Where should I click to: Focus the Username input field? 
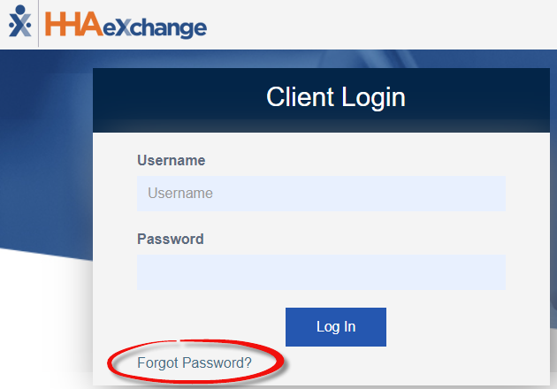tap(321, 194)
